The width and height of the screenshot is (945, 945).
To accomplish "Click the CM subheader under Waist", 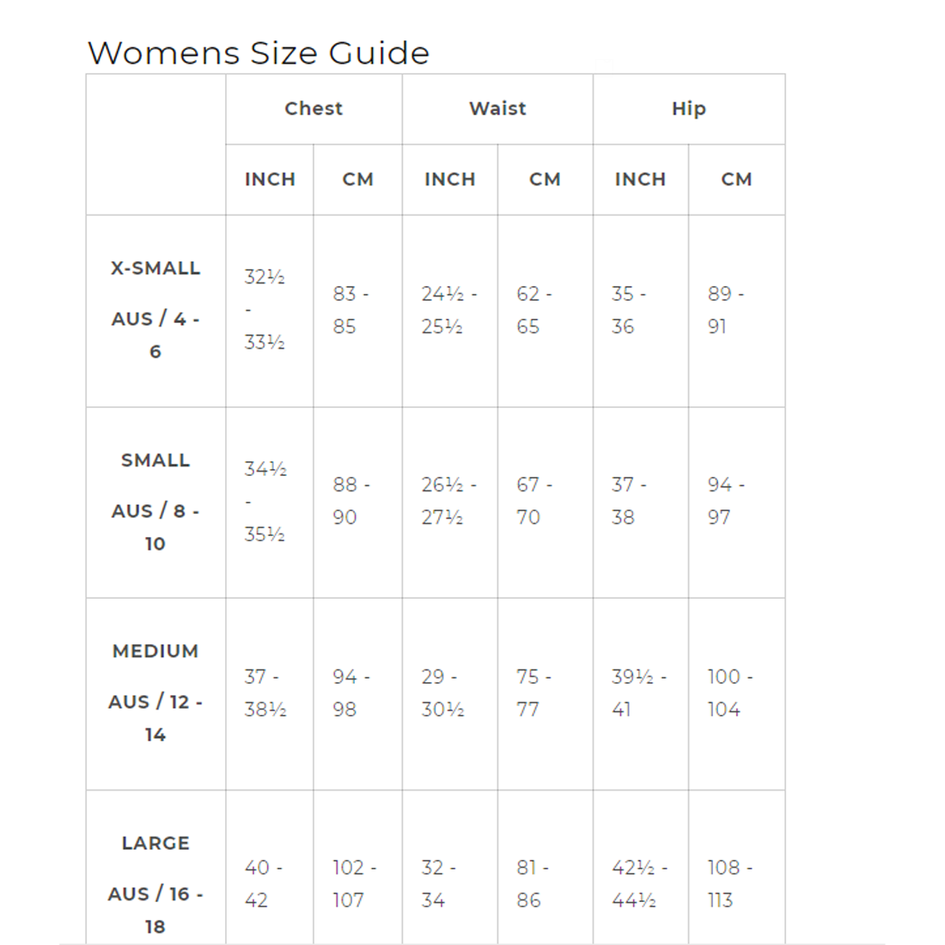I will click(x=545, y=180).
